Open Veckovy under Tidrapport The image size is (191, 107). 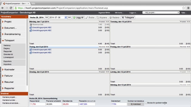coord(7,45)
